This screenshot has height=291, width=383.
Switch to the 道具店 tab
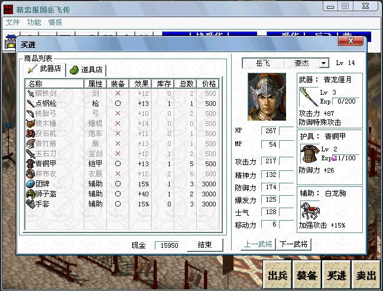86,70
